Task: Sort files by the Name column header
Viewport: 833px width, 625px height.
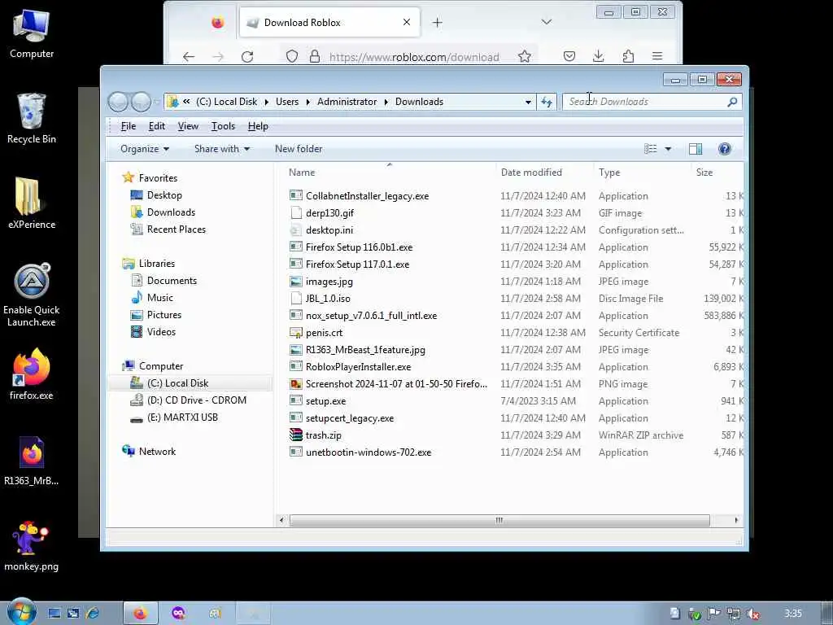Action: [390, 173]
